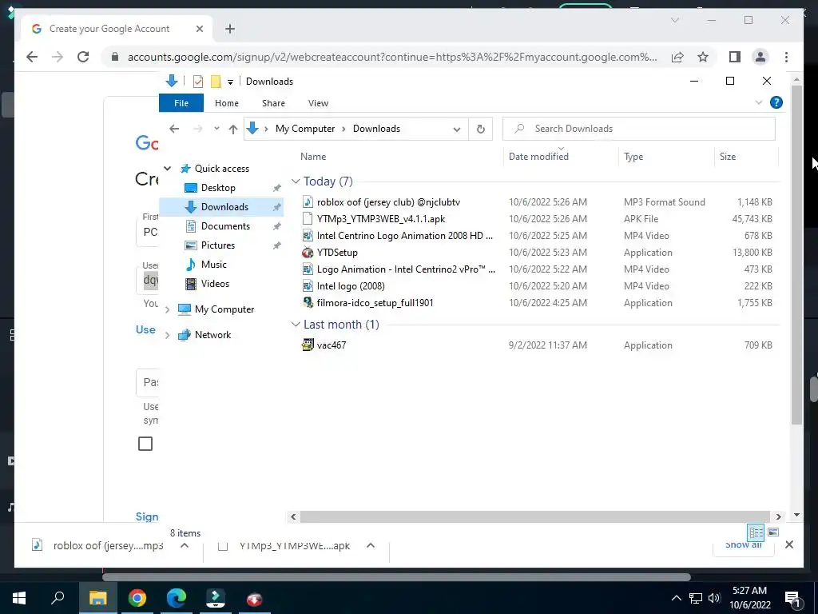Open the recent locations dropdown arrow

point(216,129)
